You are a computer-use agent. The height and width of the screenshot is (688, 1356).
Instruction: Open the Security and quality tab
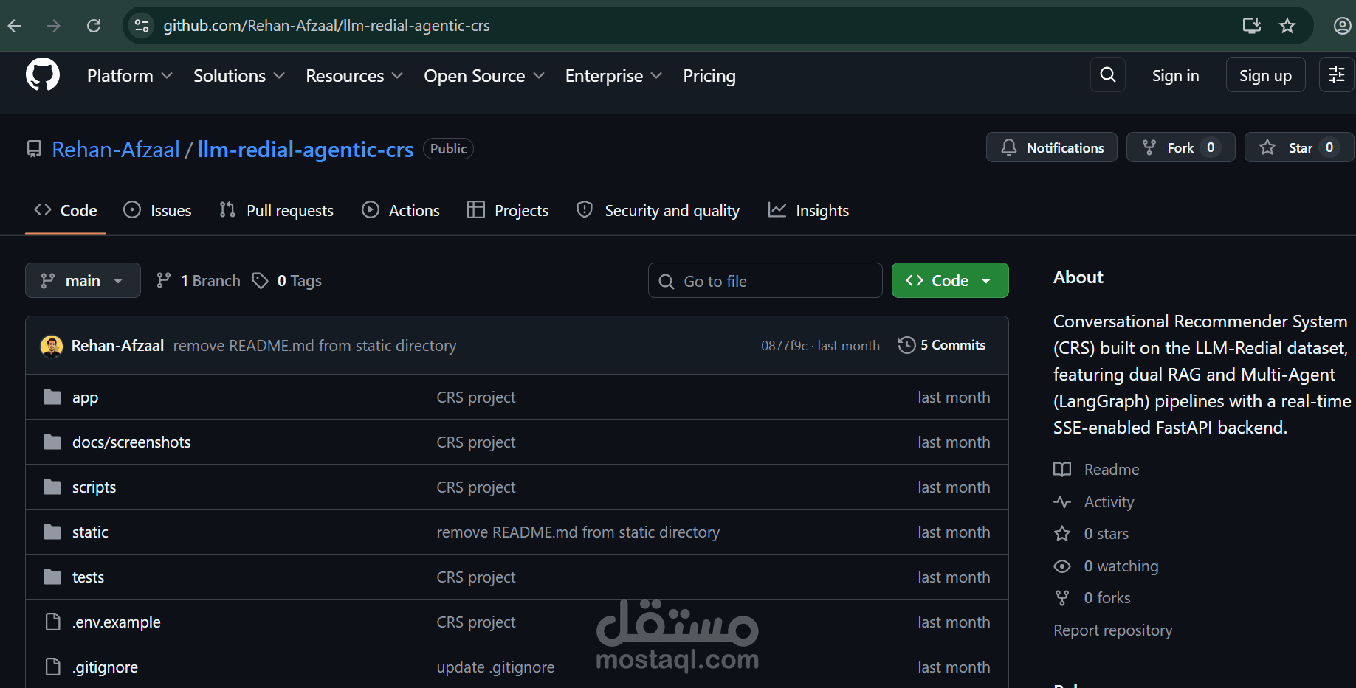[658, 211]
